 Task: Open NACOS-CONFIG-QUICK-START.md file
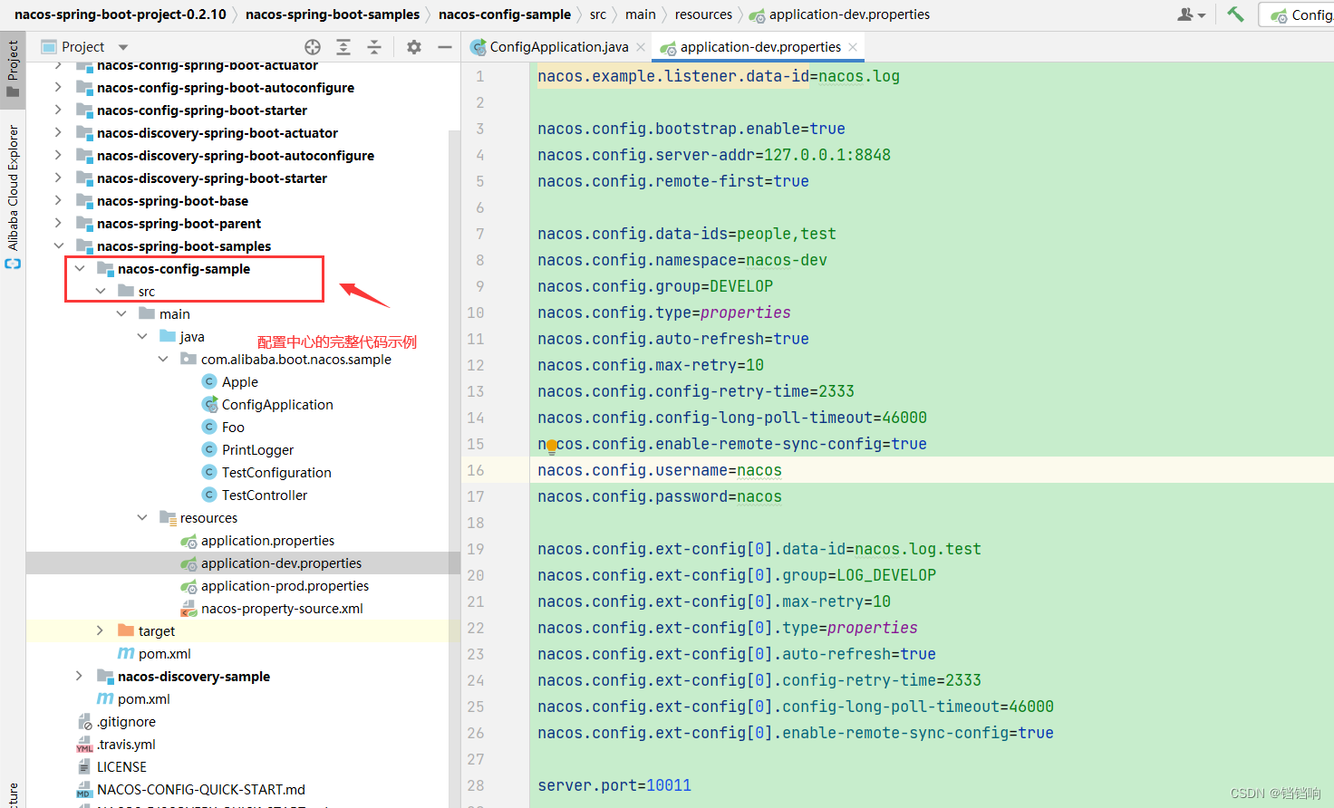pos(191,790)
